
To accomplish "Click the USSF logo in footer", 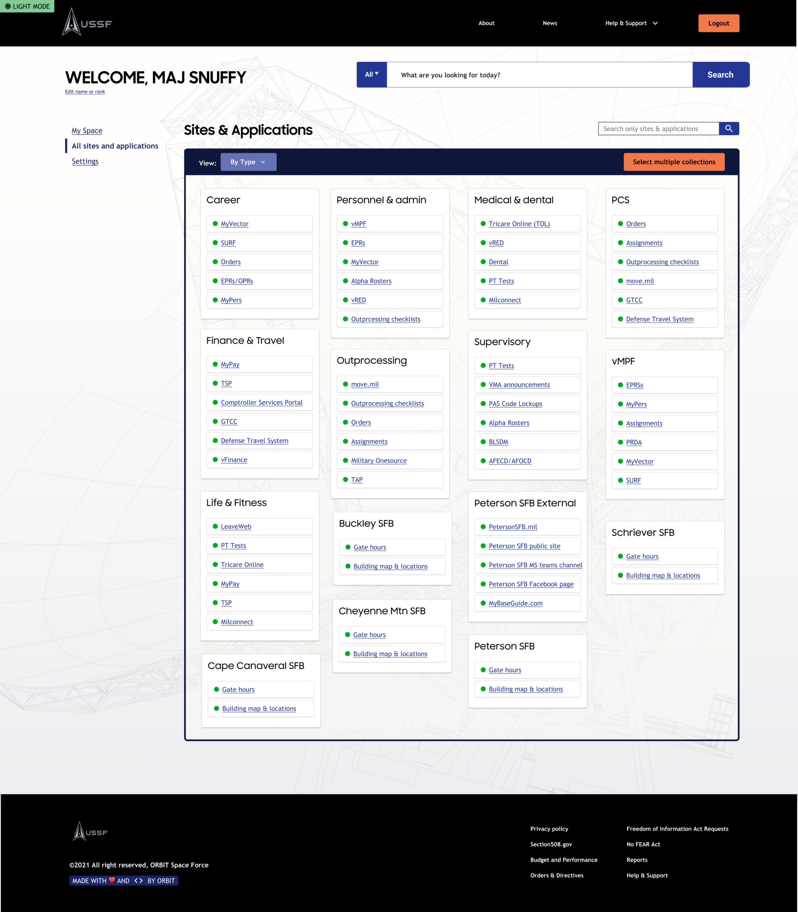I will pos(90,831).
